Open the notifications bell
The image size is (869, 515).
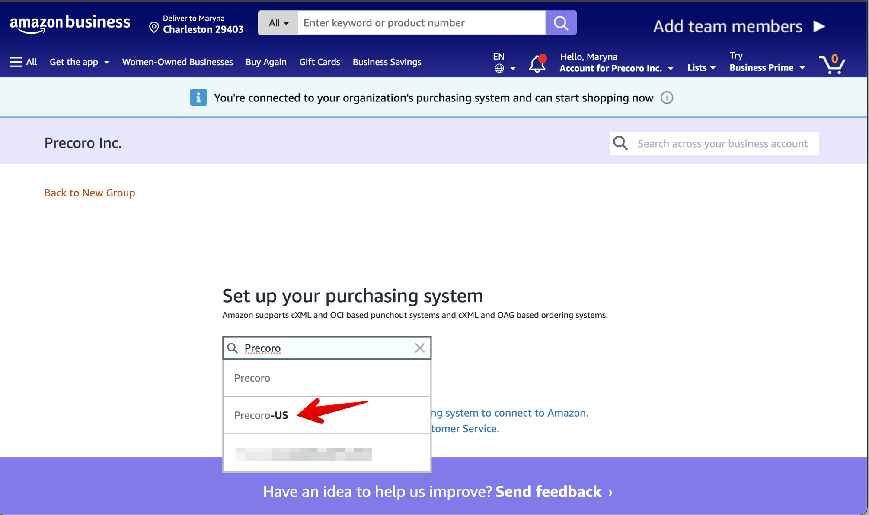[537, 63]
